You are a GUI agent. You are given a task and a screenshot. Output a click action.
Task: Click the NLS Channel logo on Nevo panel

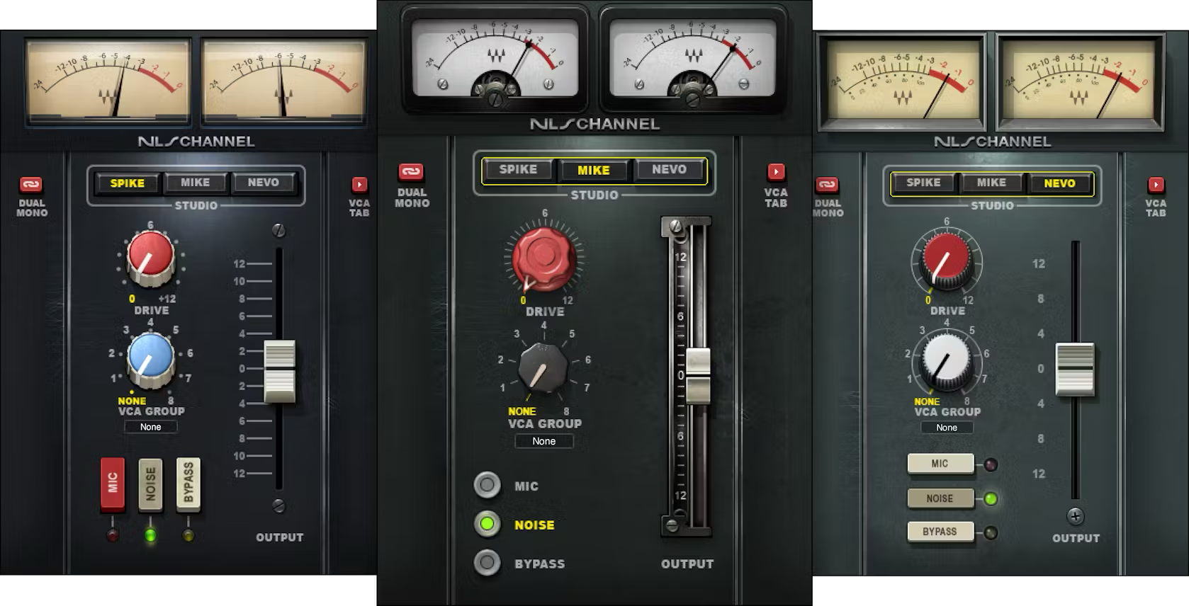992,141
